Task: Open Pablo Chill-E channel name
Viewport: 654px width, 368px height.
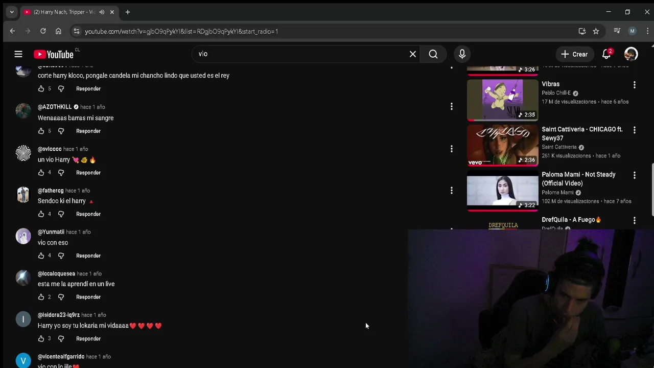Action: tap(556, 93)
